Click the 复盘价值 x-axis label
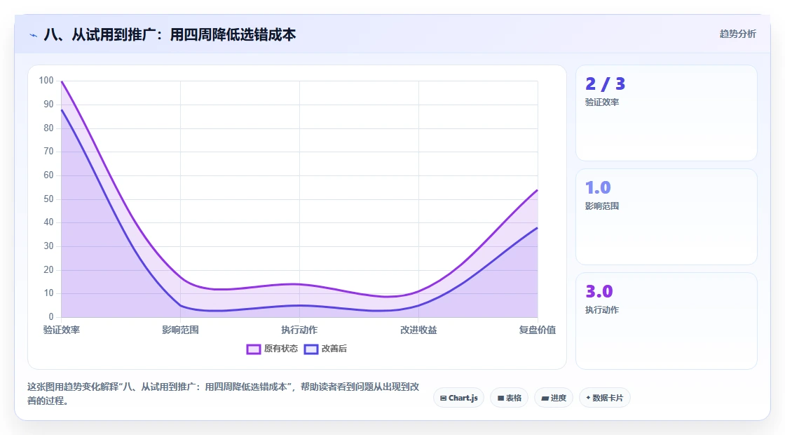This screenshot has height=435, width=785. coord(537,330)
